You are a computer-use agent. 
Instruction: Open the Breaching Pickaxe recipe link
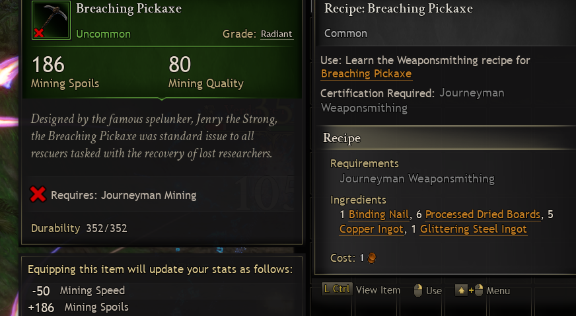366,74
